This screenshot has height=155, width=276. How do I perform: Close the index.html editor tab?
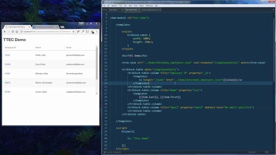pos(122,10)
